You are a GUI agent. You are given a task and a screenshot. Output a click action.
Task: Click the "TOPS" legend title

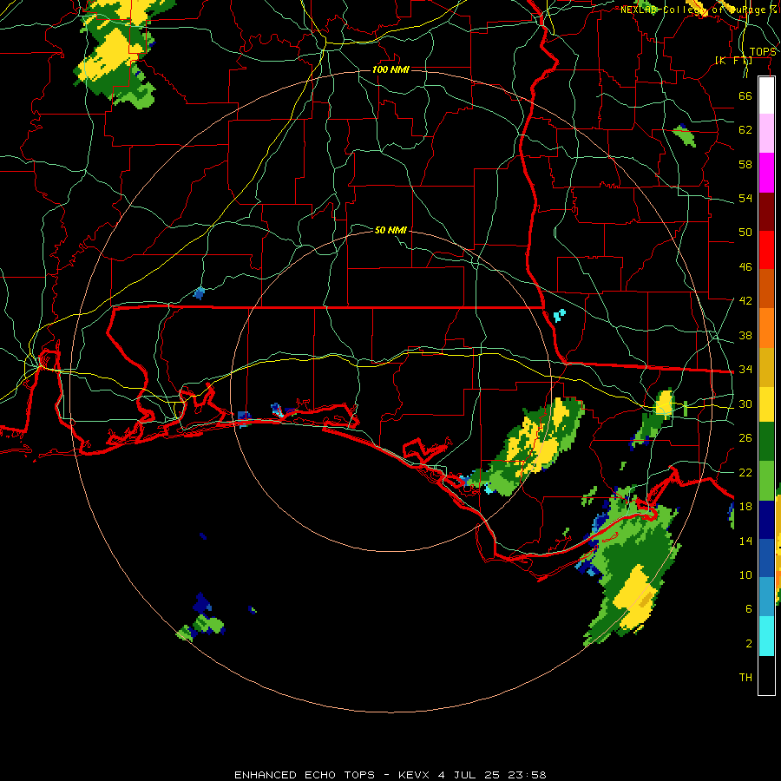click(x=763, y=52)
